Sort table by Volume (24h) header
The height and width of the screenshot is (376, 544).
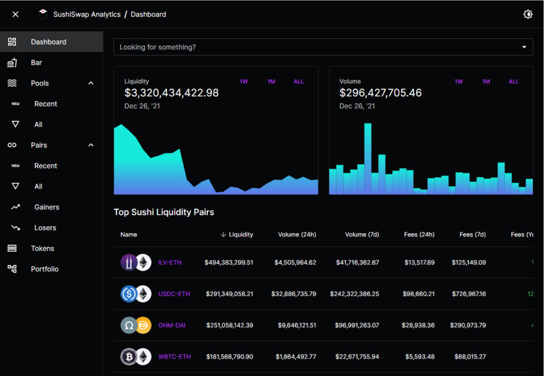297,235
